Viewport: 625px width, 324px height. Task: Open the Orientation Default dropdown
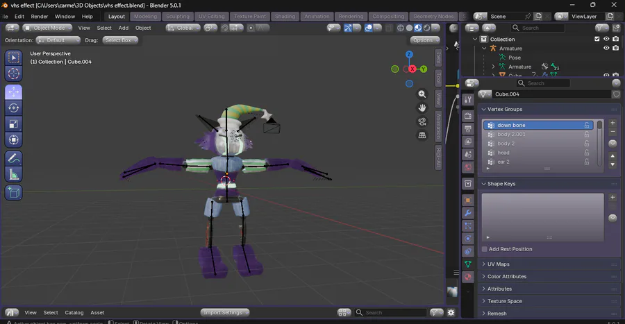(58, 40)
